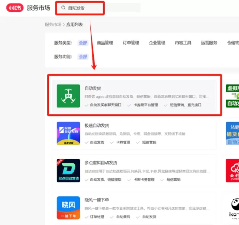Screen dimensions: 239x225
Task: Select 全部 under 服务类型
Action: [83, 43]
